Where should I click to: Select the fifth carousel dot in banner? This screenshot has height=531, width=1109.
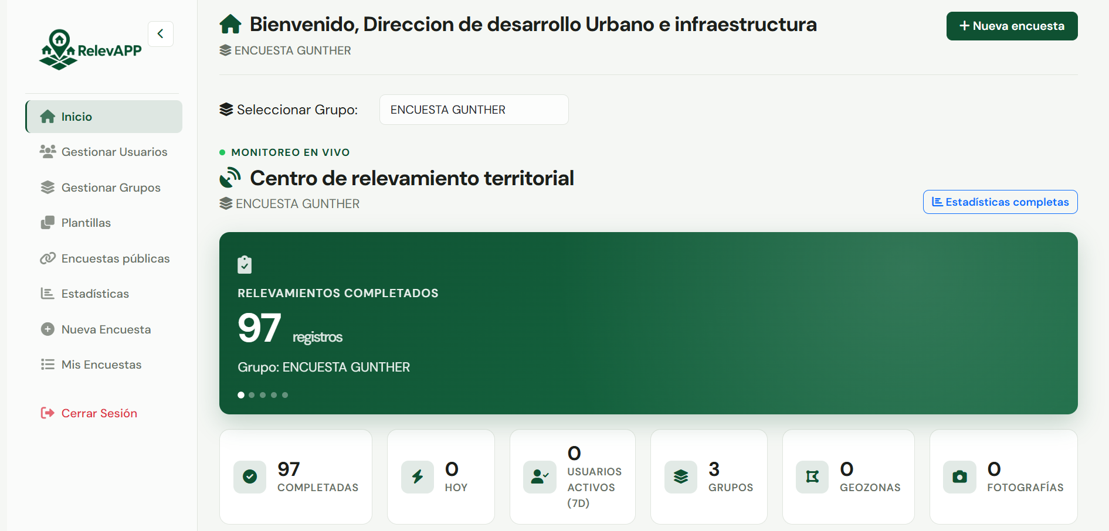285,395
